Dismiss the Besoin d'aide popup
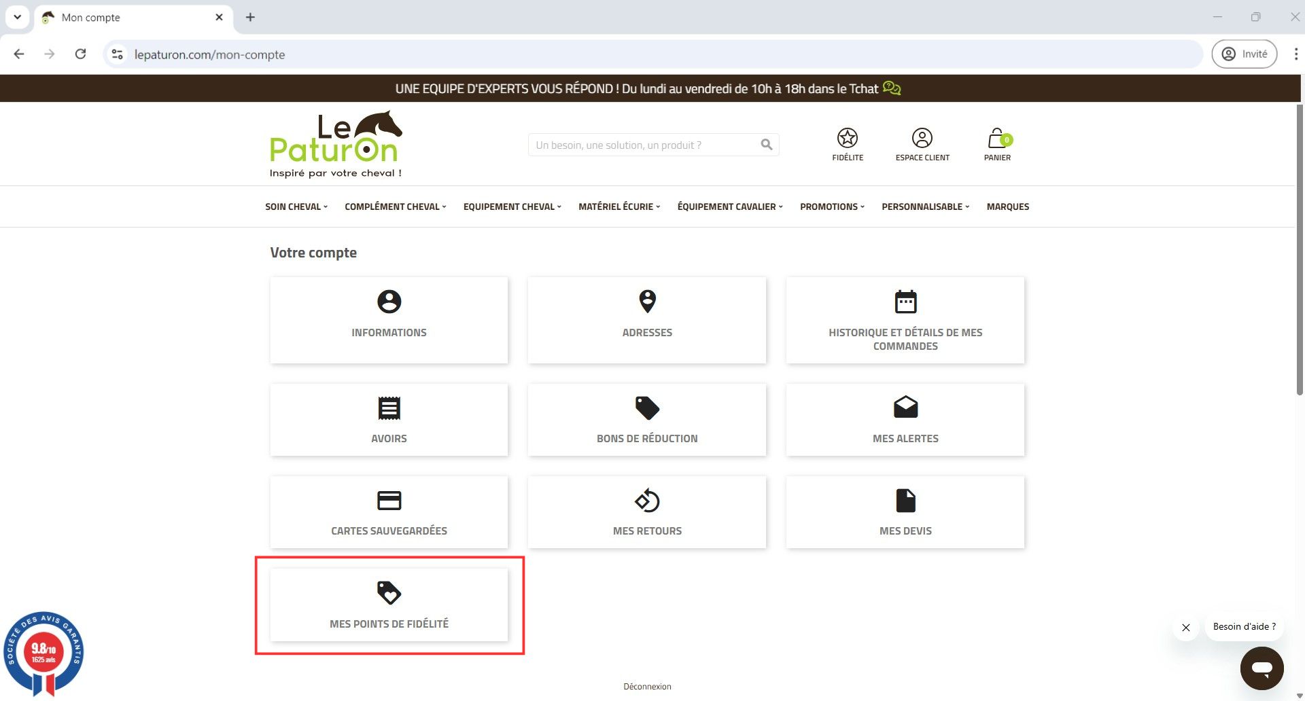1305x701 pixels. coord(1185,628)
